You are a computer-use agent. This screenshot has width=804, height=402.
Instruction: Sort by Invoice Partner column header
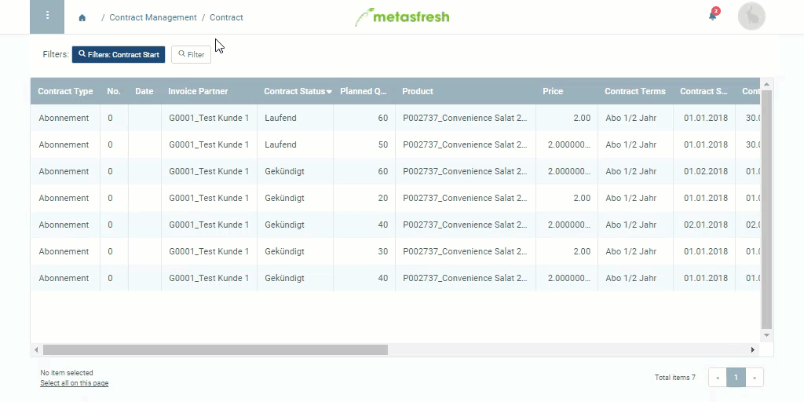(x=209, y=91)
